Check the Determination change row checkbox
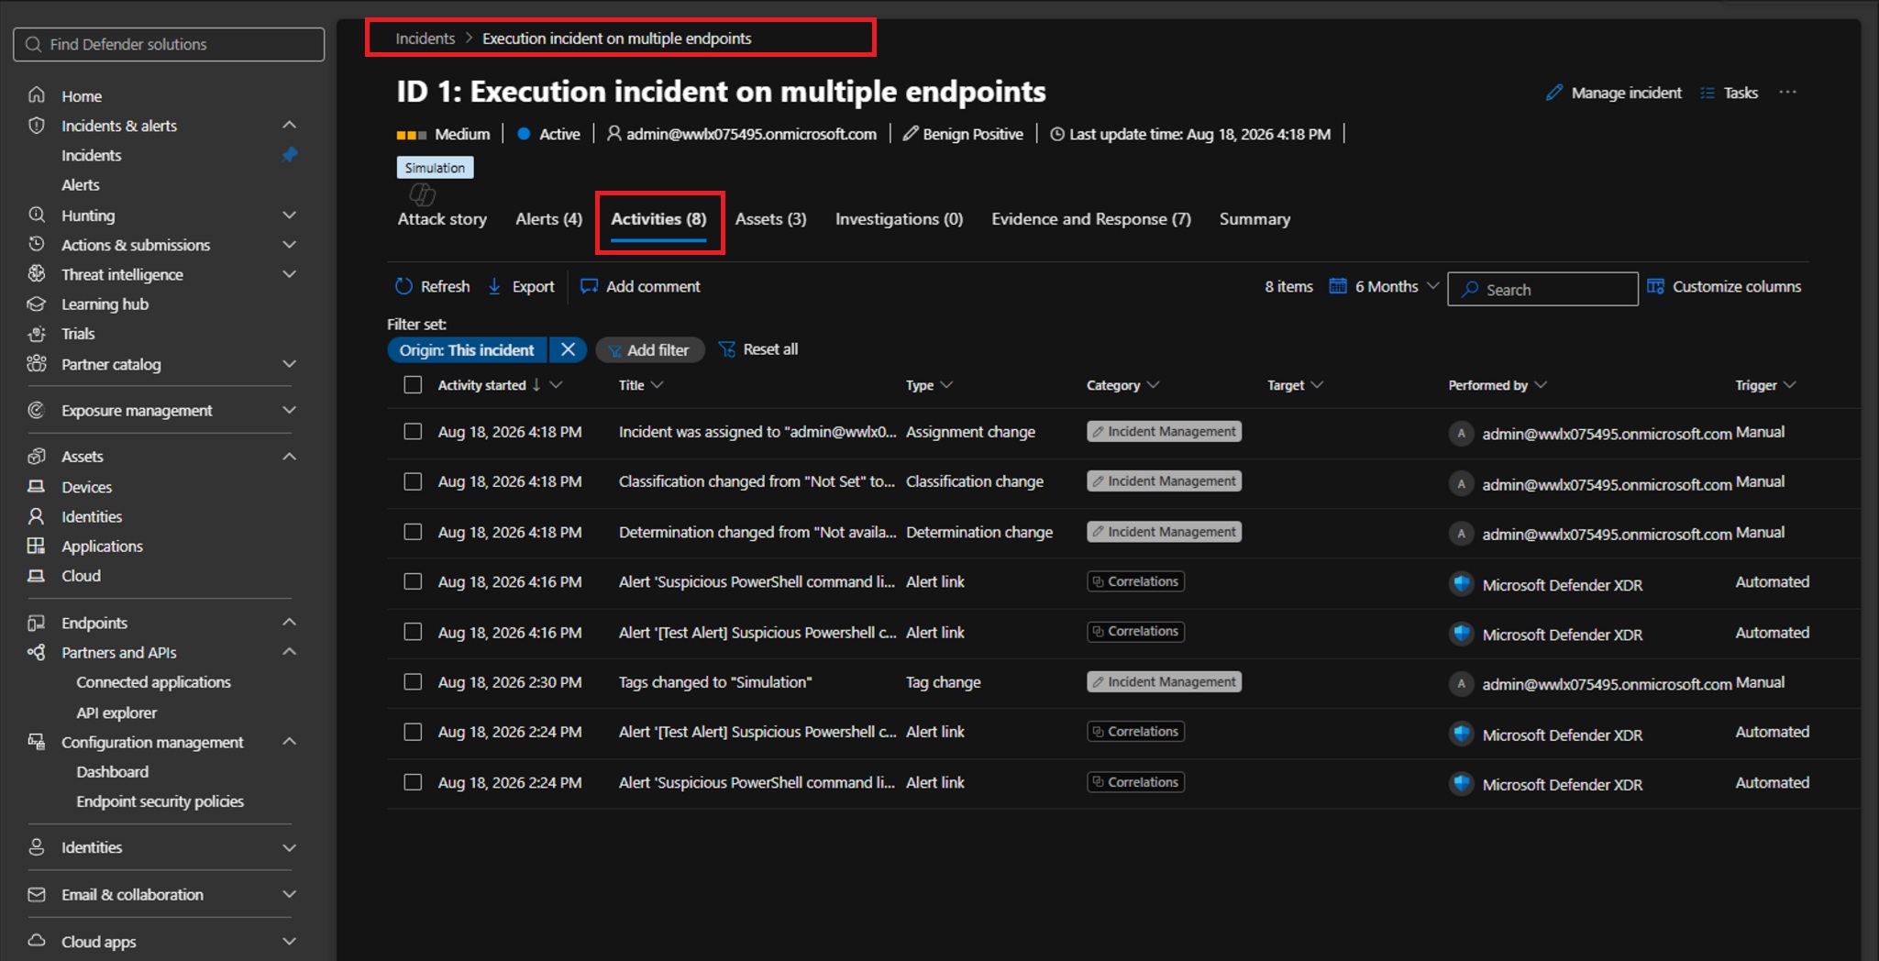This screenshot has width=1879, height=961. click(413, 532)
